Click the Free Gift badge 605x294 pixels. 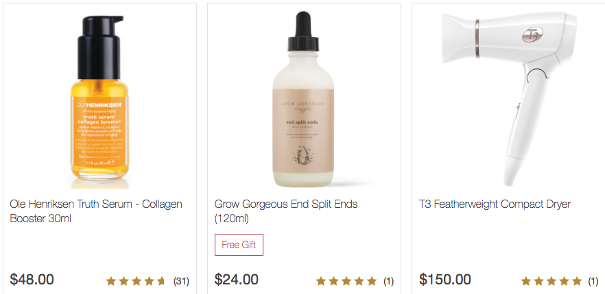239,245
